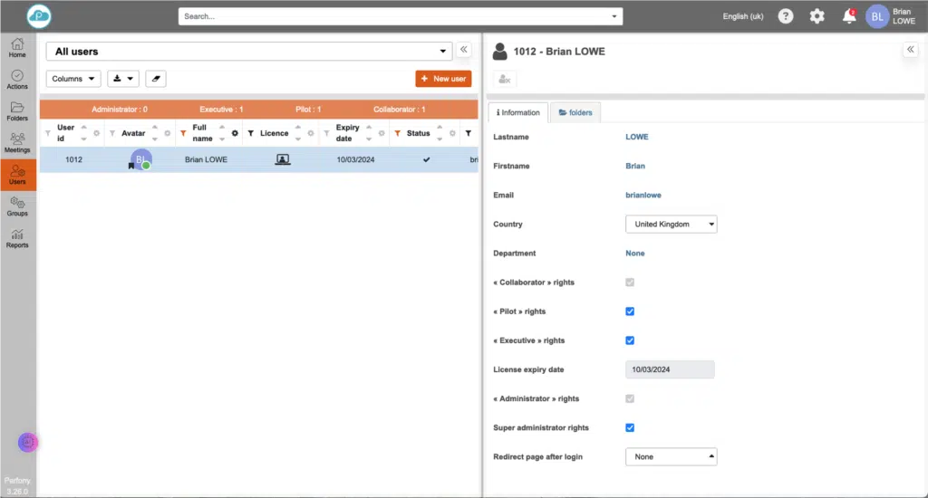Click the notification bell icon
928x498 pixels.
pyautogui.click(x=848, y=16)
